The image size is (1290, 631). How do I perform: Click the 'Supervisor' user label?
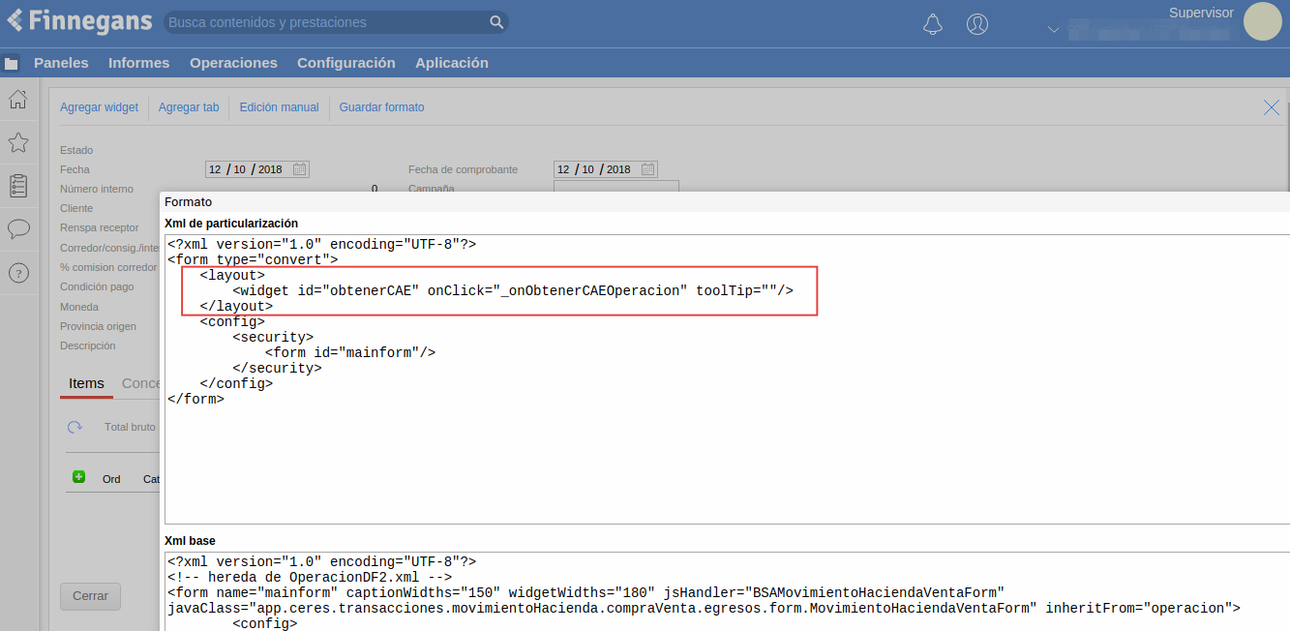pos(1201,13)
